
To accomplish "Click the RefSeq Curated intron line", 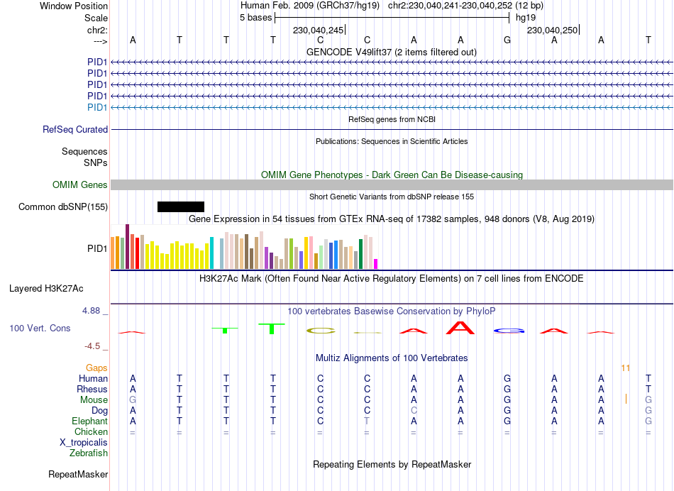I will (x=392, y=129).
